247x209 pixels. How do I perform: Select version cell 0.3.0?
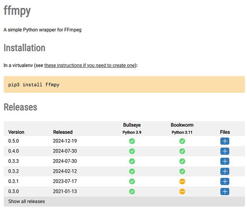(x=14, y=191)
